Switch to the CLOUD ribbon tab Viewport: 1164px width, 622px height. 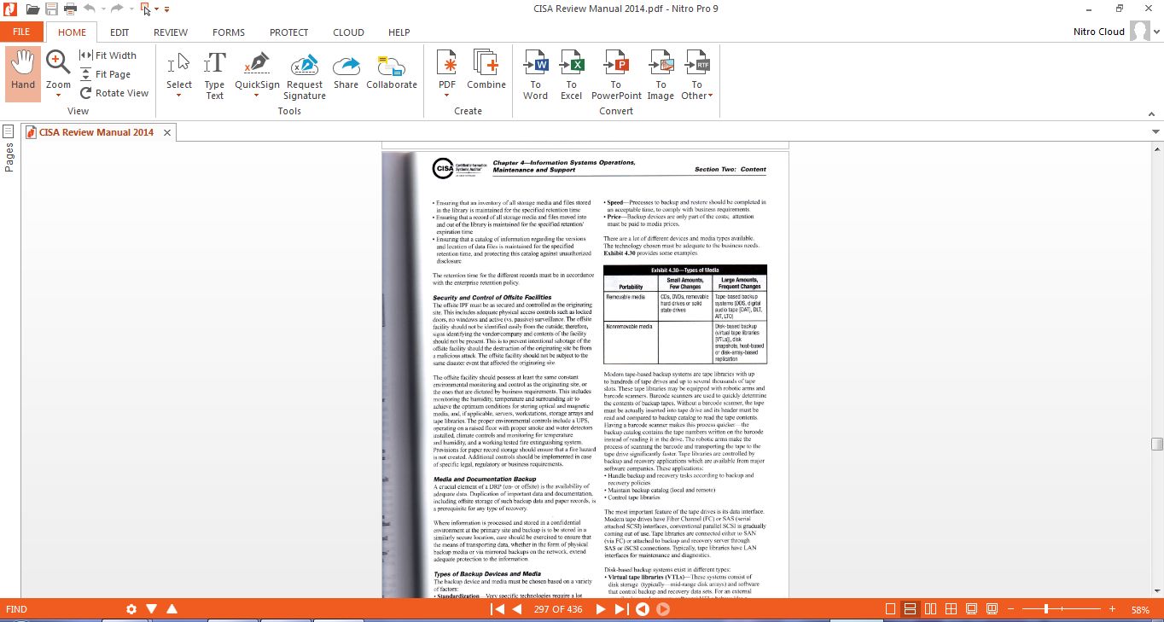tap(349, 32)
